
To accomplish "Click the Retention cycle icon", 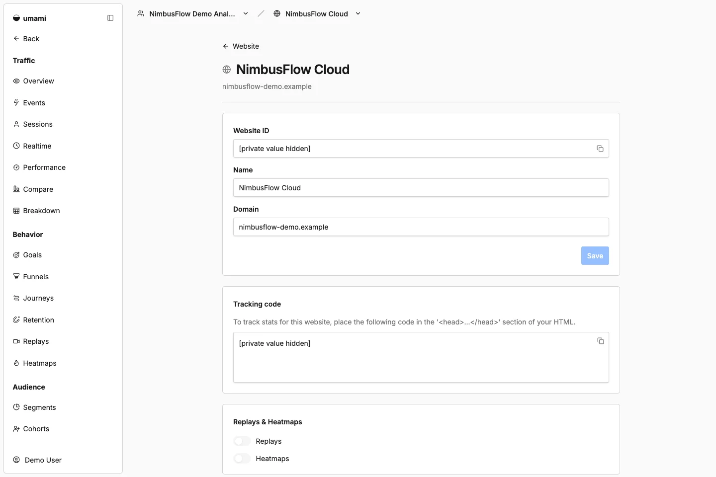I will [x=16, y=320].
